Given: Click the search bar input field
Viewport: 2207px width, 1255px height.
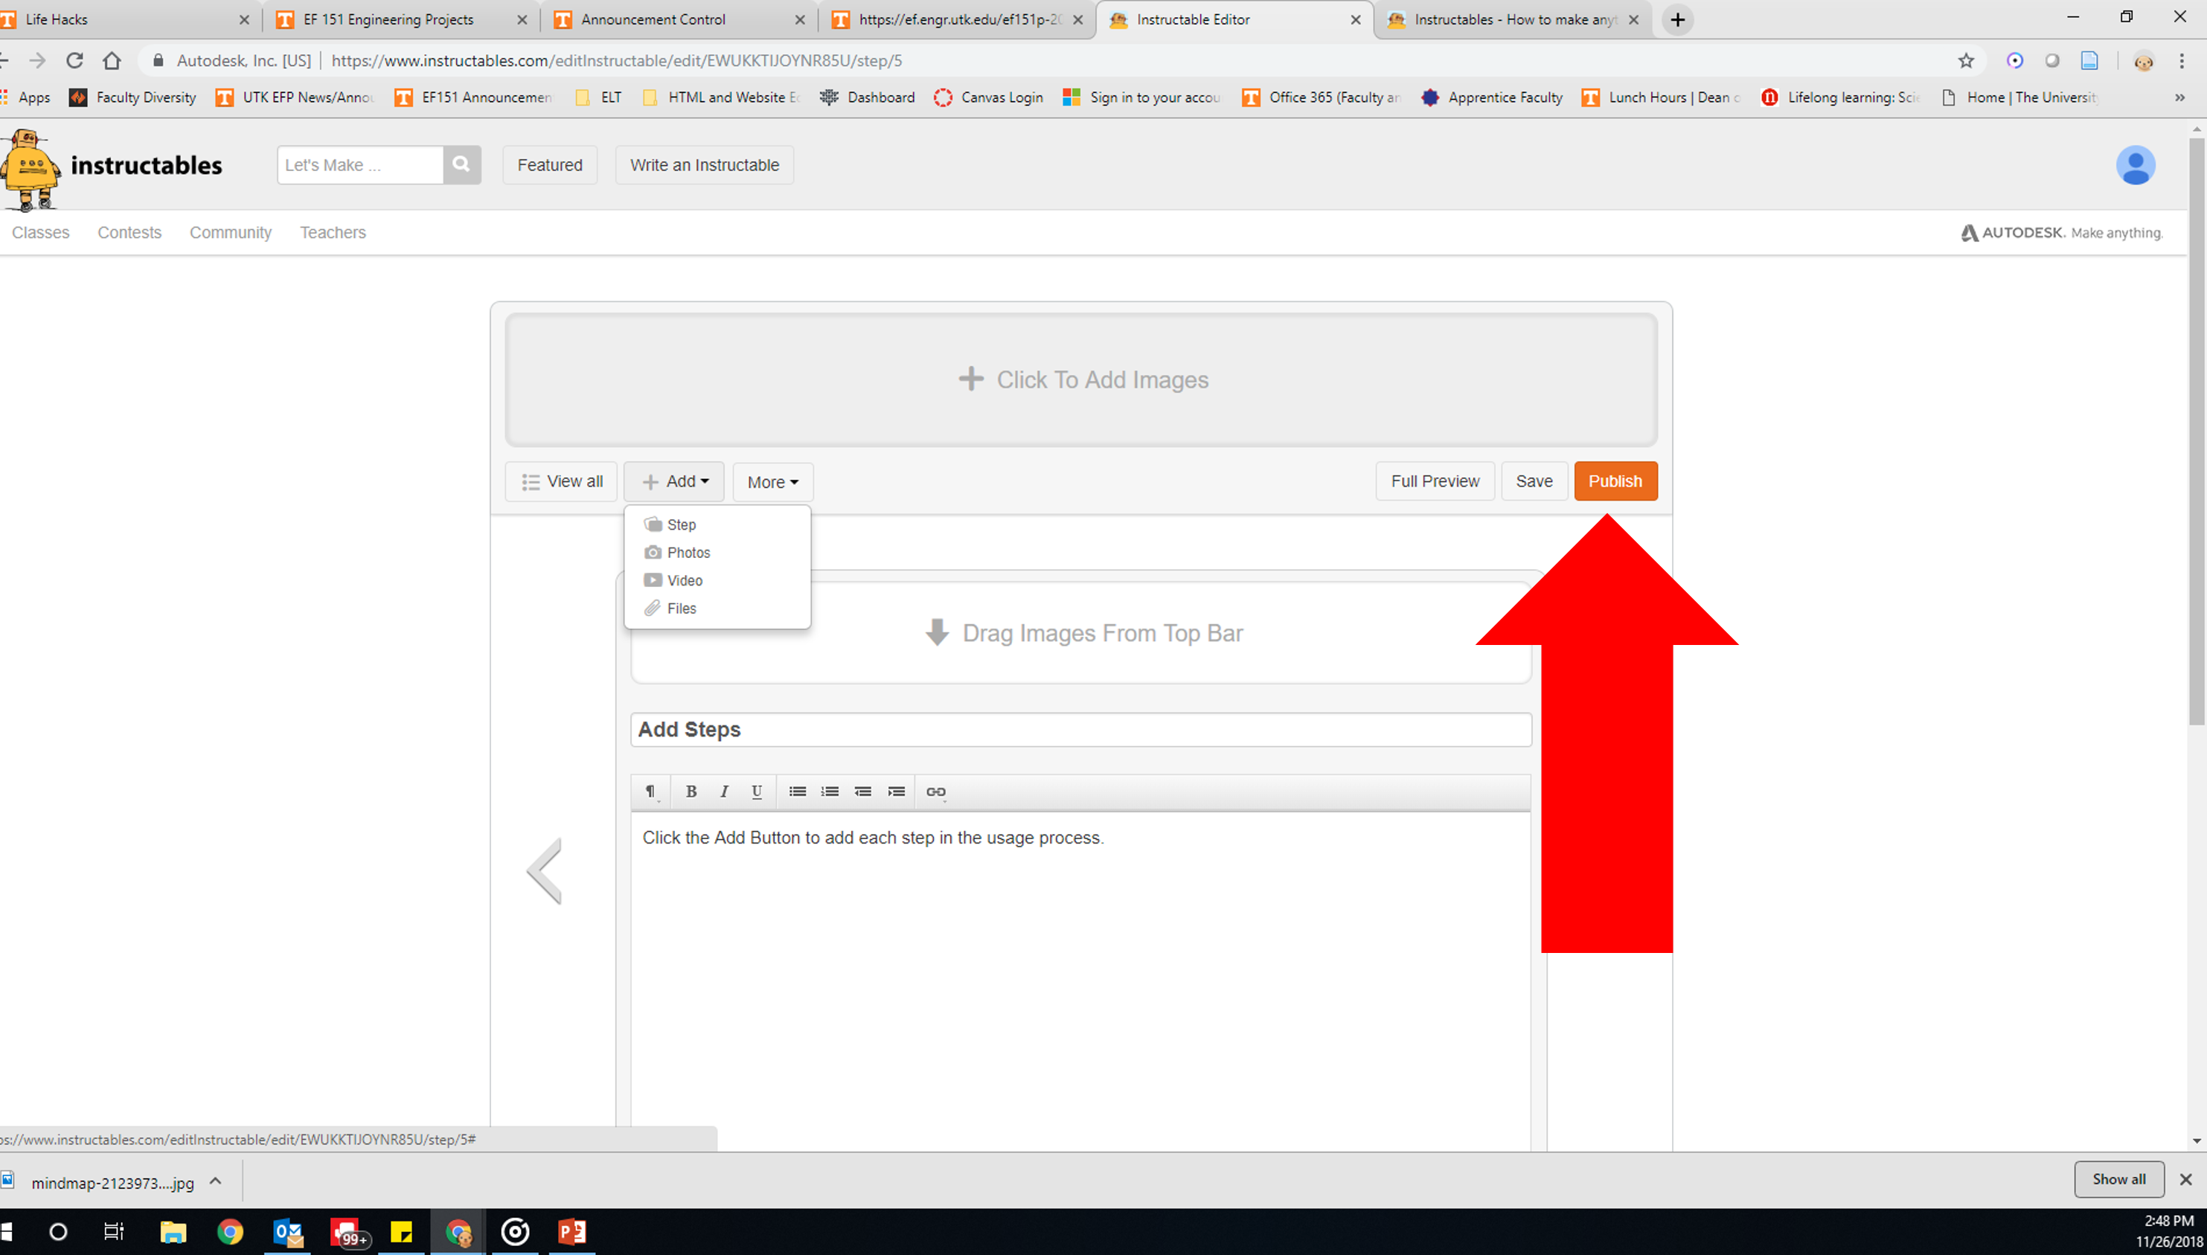Looking at the screenshot, I should (x=359, y=164).
